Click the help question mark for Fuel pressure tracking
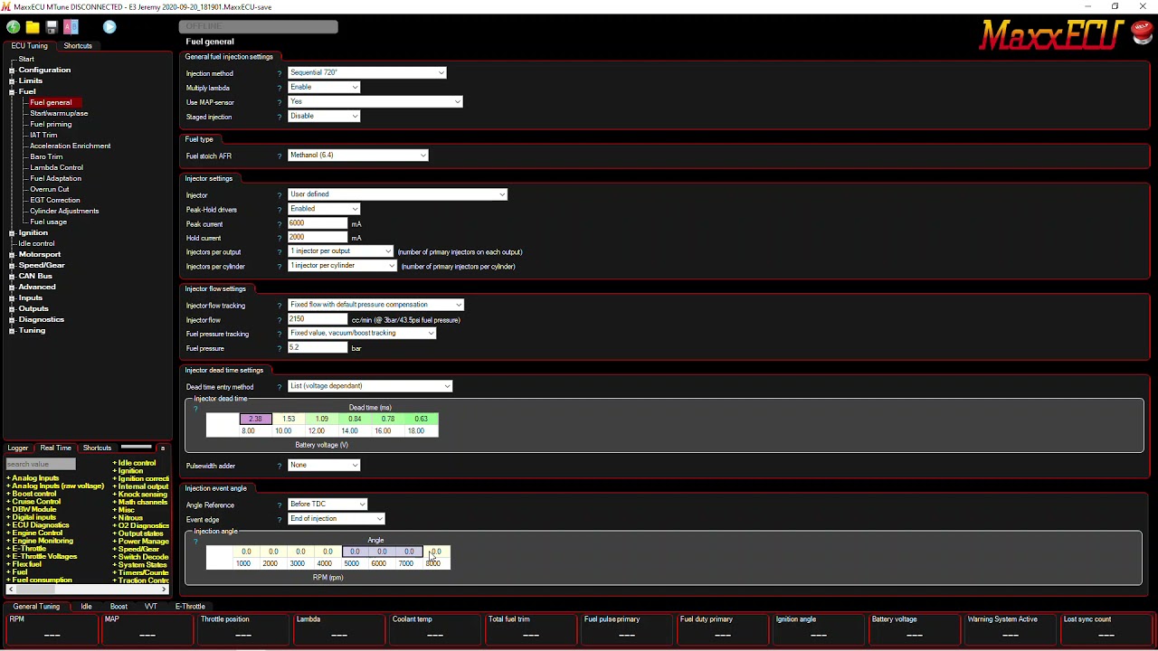 pos(280,334)
